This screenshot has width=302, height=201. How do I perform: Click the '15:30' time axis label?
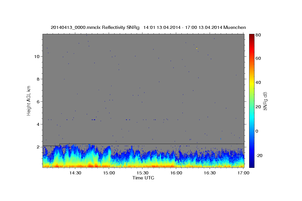coord(142,173)
